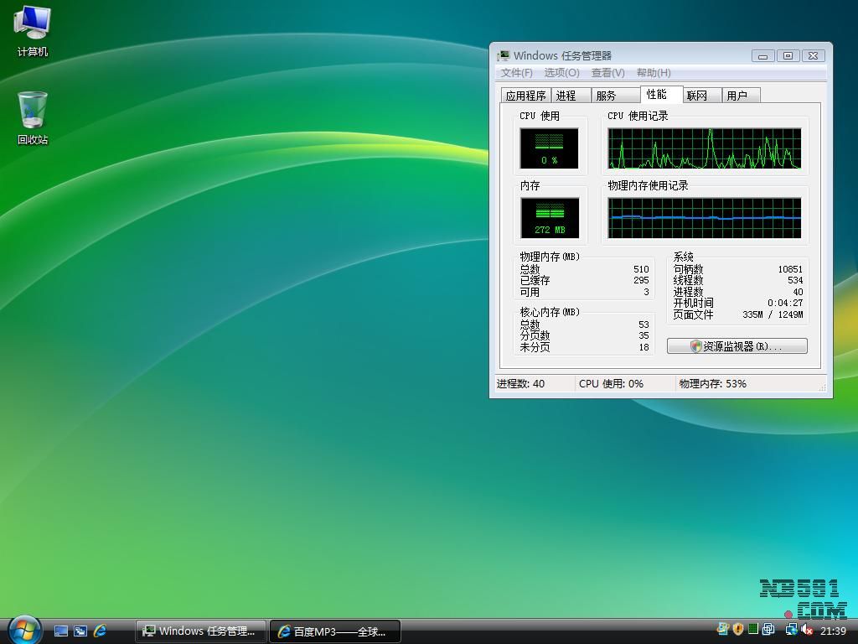Click the VMware Tools tray icon
This screenshot has width=858, height=644.
tap(768, 630)
